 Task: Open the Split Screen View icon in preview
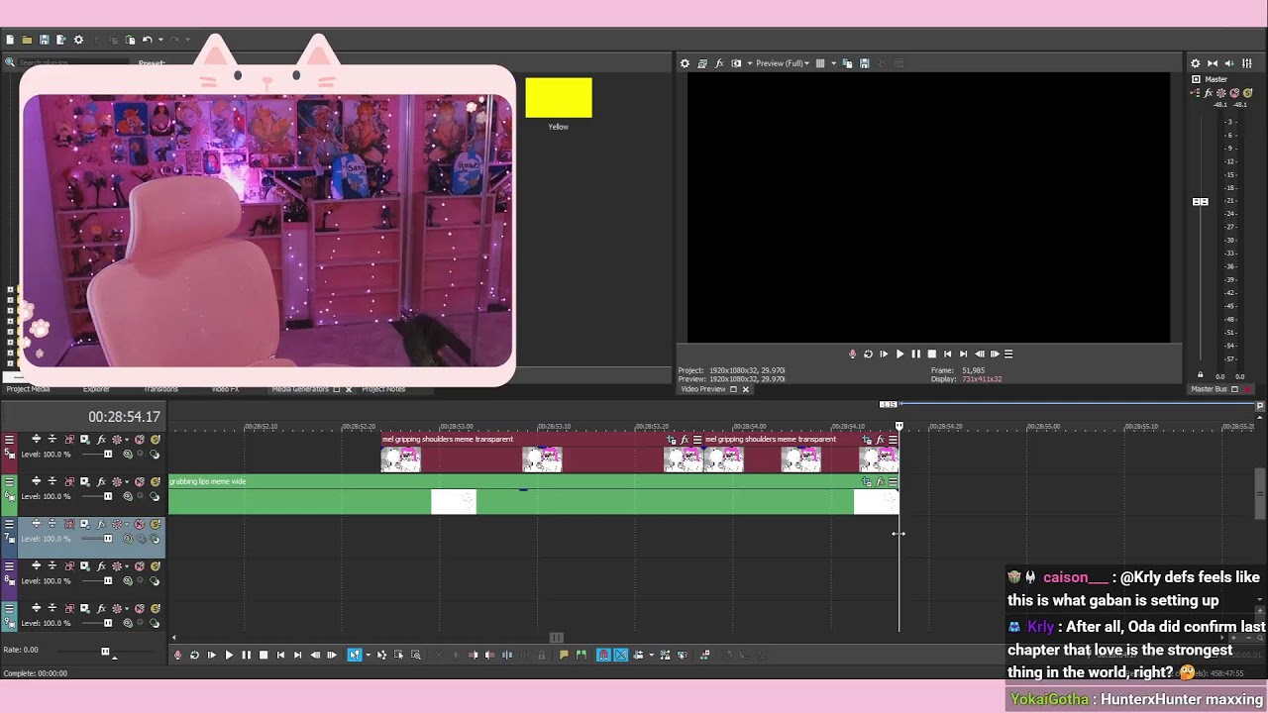736,63
